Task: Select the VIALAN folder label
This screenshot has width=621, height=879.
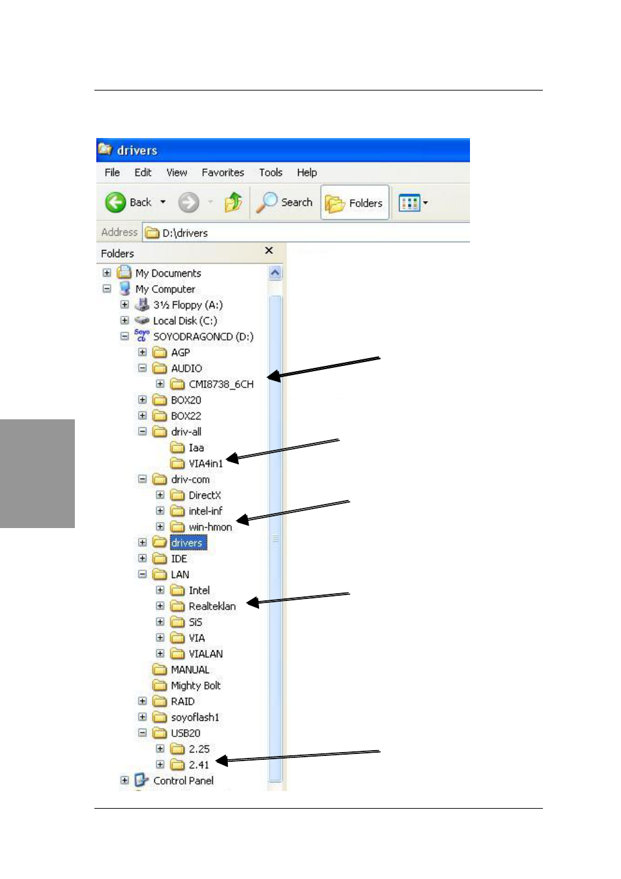Action: click(x=205, y=654)
